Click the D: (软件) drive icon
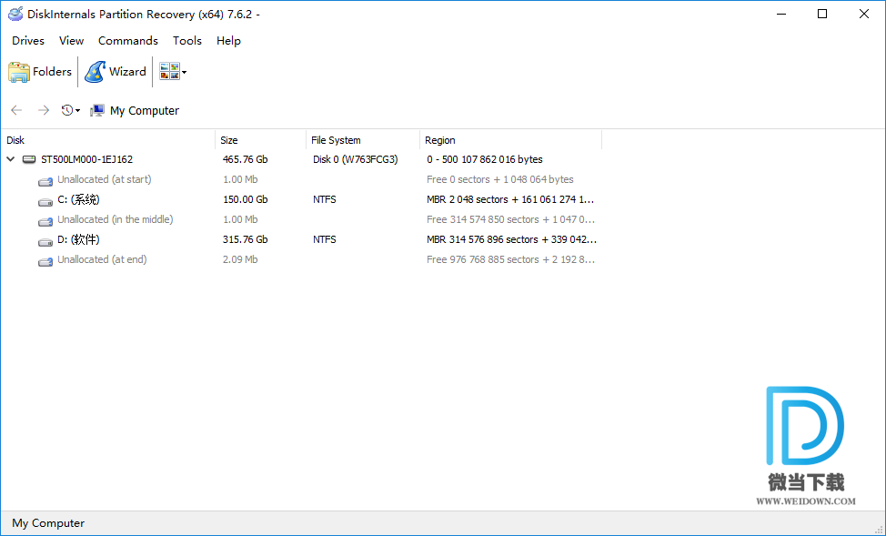This screenshot has width=886, height=536. (45, 241)
